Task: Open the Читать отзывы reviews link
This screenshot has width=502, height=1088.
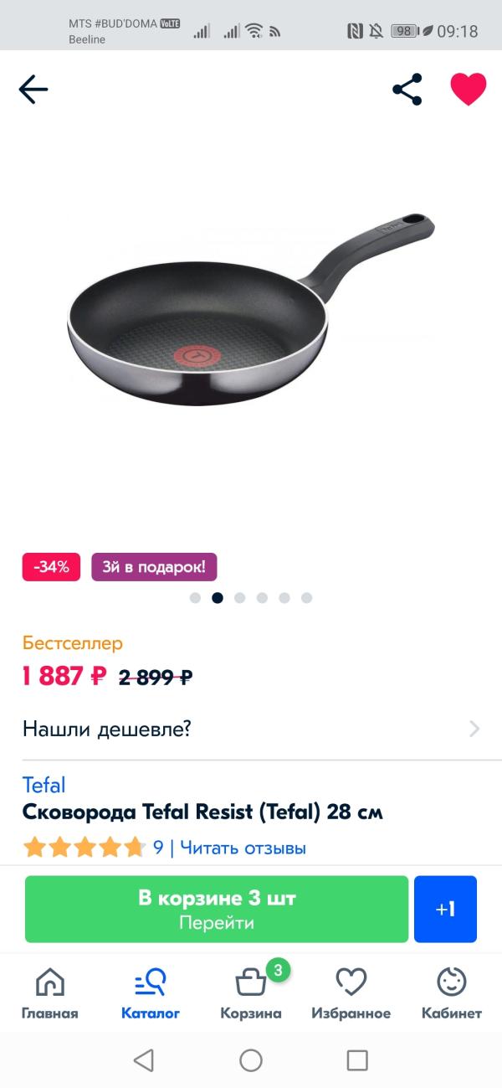Action: click(x=243, y=848)
